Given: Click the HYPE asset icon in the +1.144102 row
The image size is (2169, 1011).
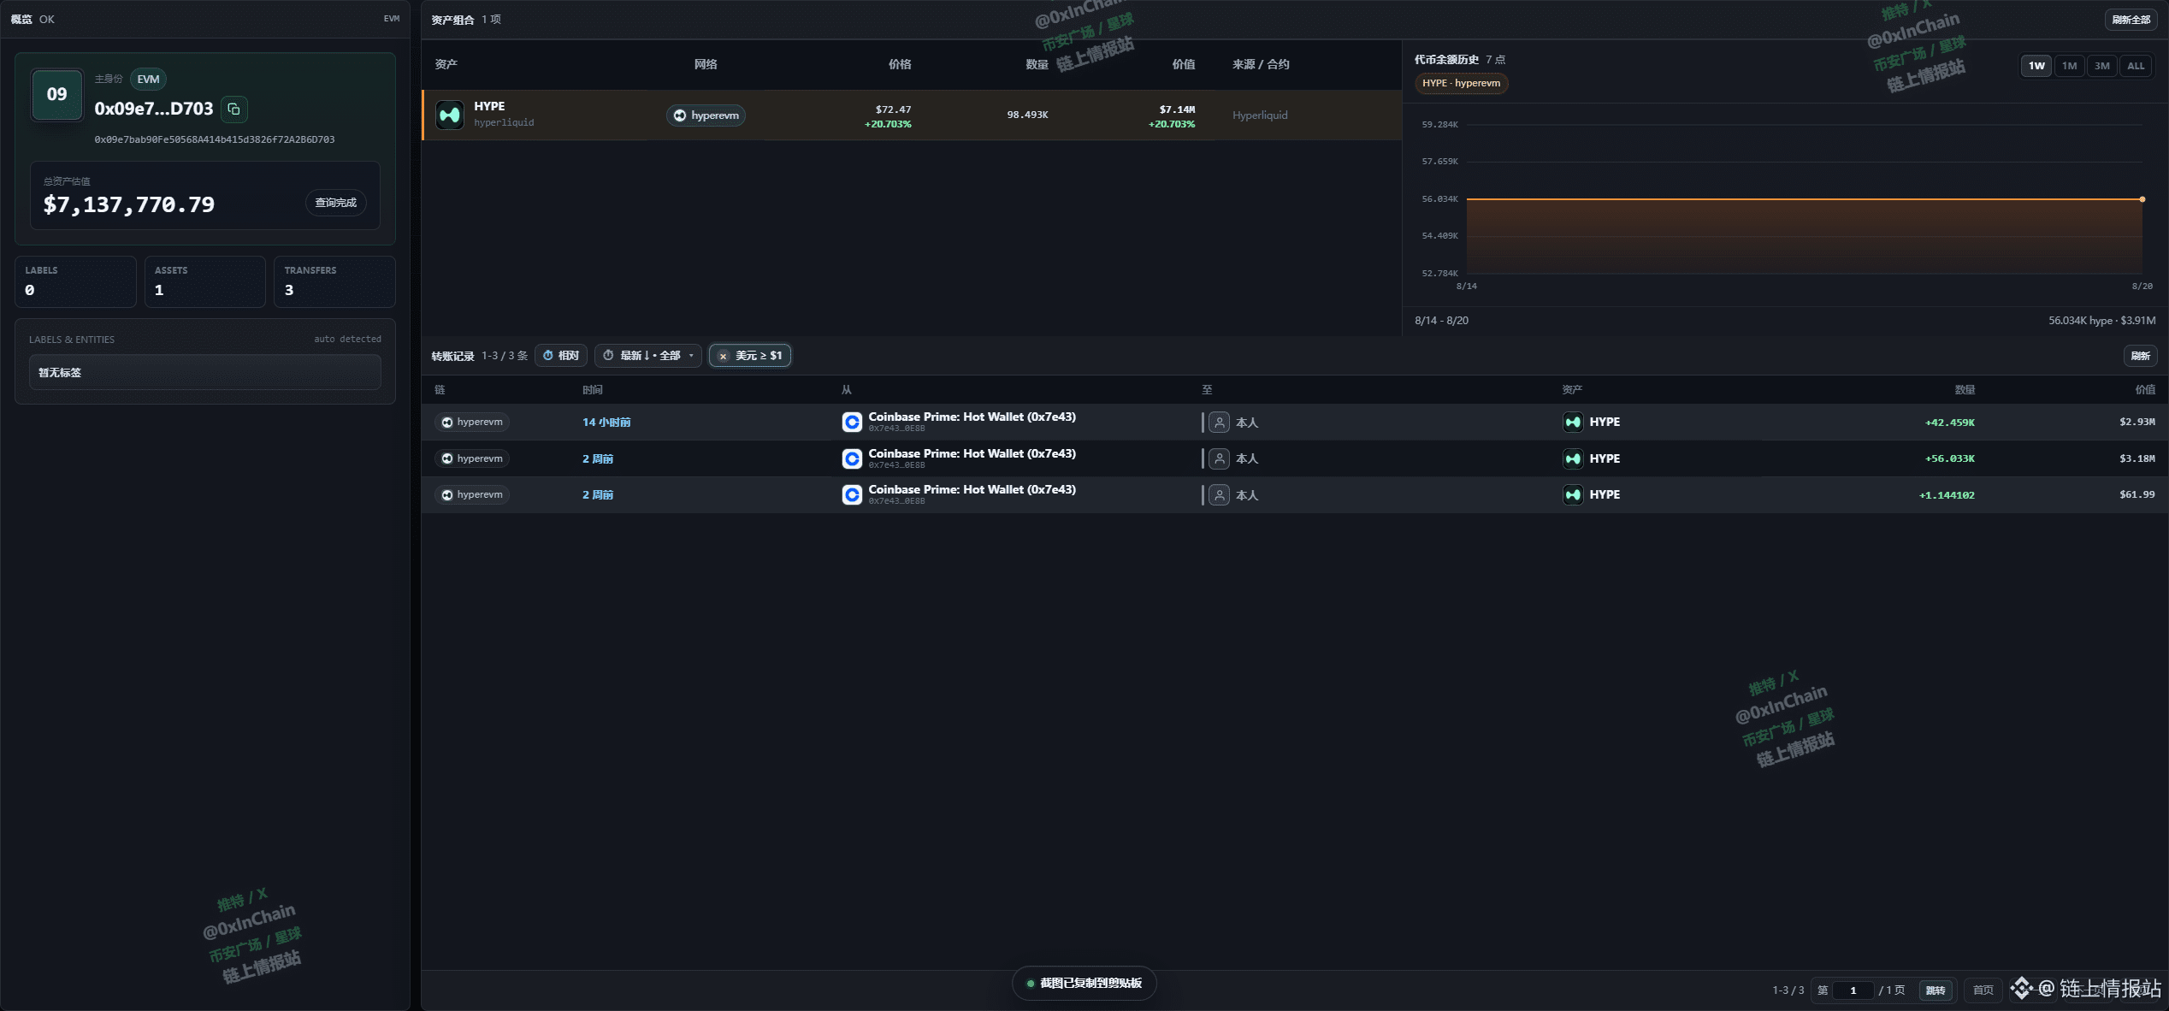Looking at the screenshot, I should click(1573, 494).
